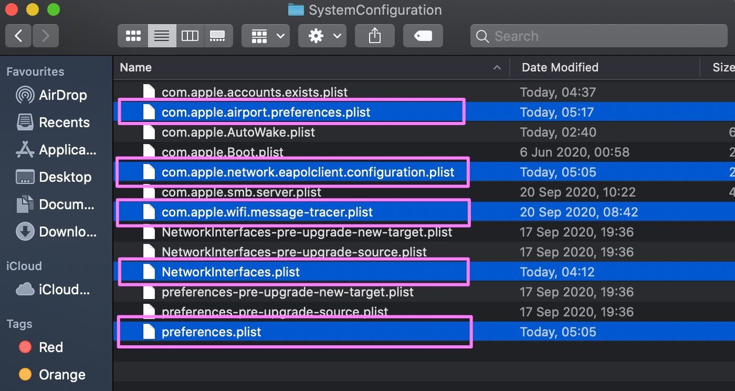Image resolution: width=735 pixels, height=391 pixels.
Task: Select com.apple.accounts.exists.plist file
Action: [x=255, y=92]
